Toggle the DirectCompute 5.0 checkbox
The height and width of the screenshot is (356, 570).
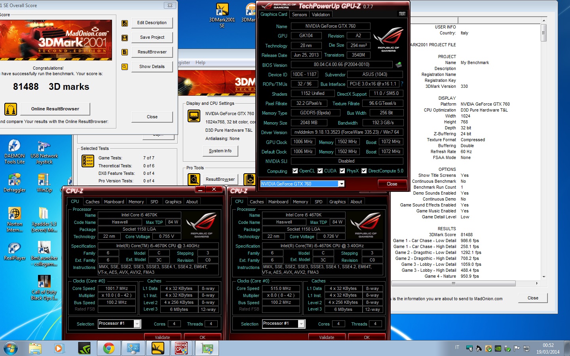[364, 171]
